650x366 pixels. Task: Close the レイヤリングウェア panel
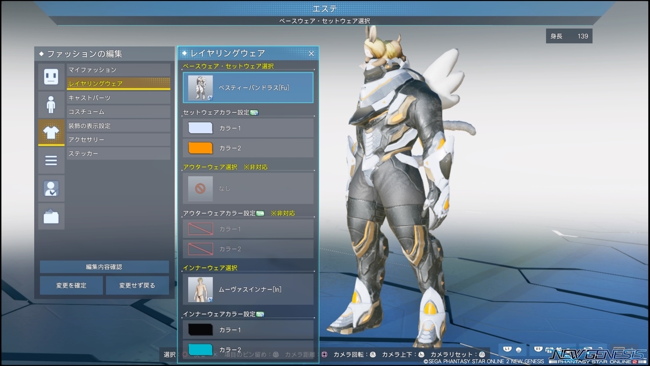(311, 53)
